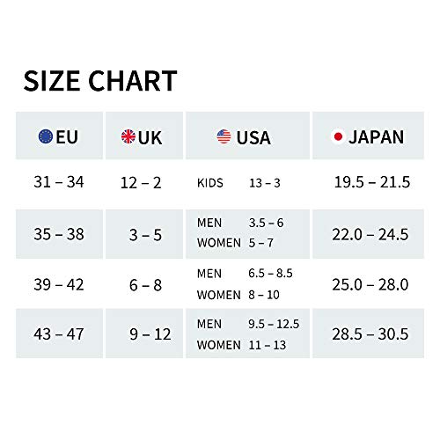Click the UK Union Jack flag icon

128,136
